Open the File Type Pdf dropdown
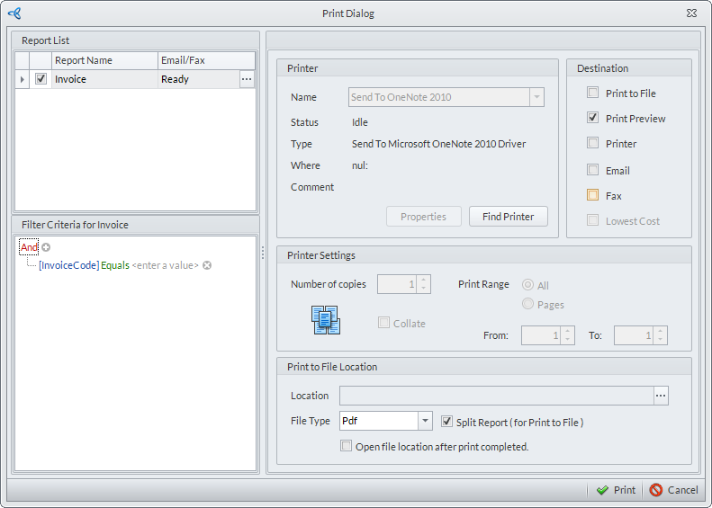Image resolution: width=712 pixels, height=508 pixels. click(425, 421)
